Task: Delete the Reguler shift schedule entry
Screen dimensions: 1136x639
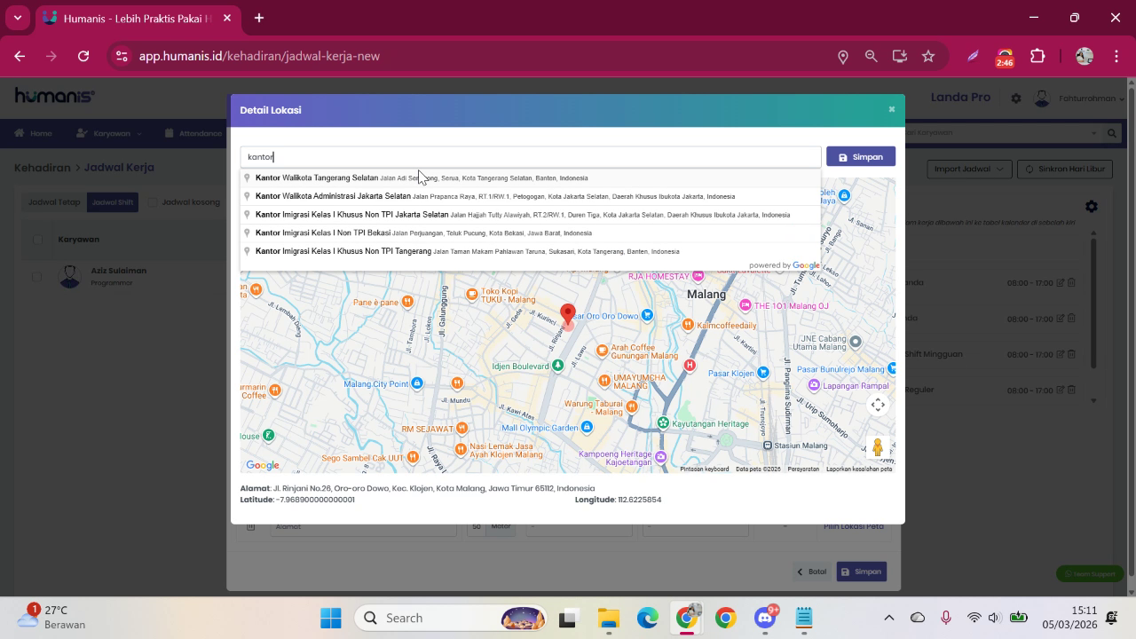Action: tap(1071, 390)
